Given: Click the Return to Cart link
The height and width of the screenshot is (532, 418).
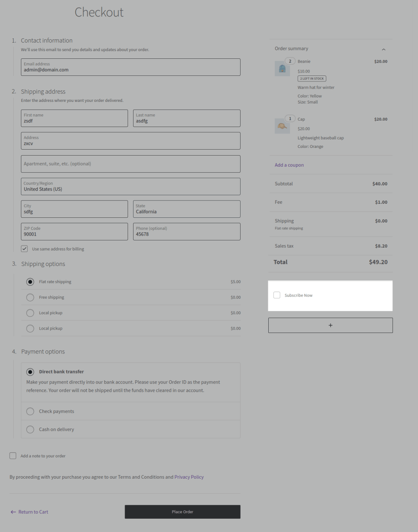Looking at the screenshot, I should pyautogui.click(x=29, y=512).
